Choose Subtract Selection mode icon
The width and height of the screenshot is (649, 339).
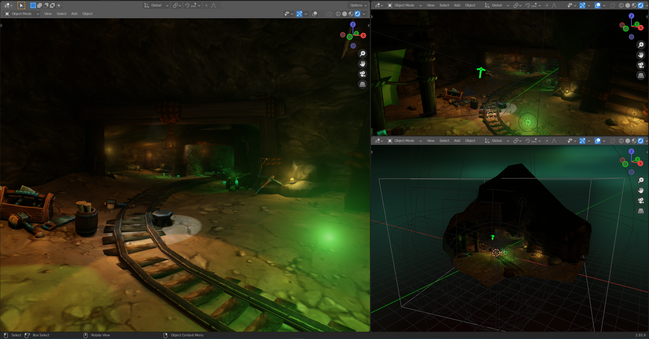46,5
